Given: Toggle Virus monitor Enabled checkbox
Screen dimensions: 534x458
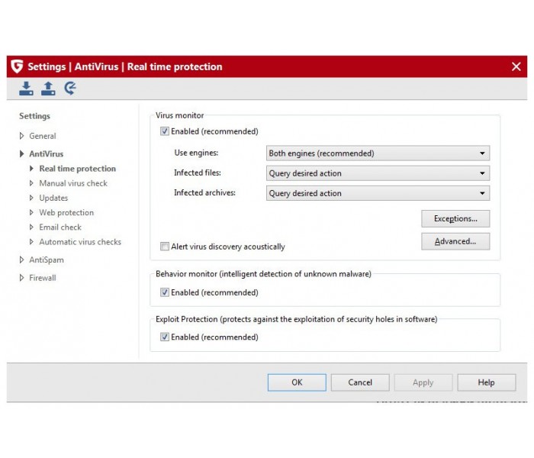Looking at the screenshot, I should coord(165,131).
